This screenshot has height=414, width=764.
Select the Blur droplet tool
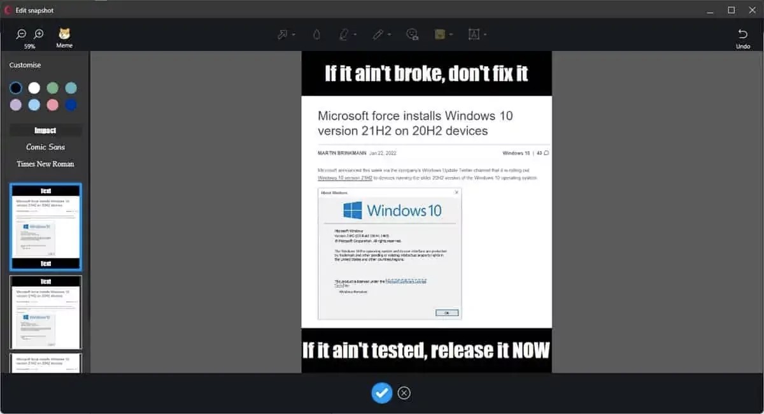316,34
